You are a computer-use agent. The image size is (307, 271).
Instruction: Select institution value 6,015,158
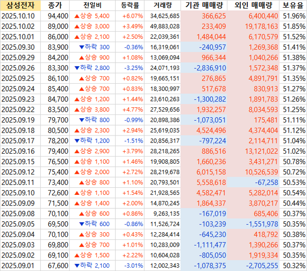click(x=204, y=172)
